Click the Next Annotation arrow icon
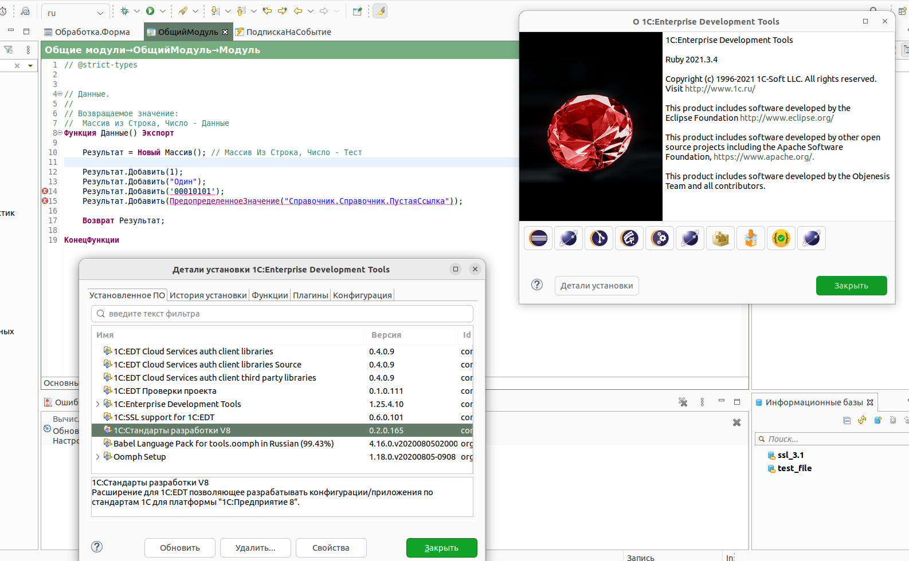The height and width of the screenshot is (561, 909). pos(215,11)
